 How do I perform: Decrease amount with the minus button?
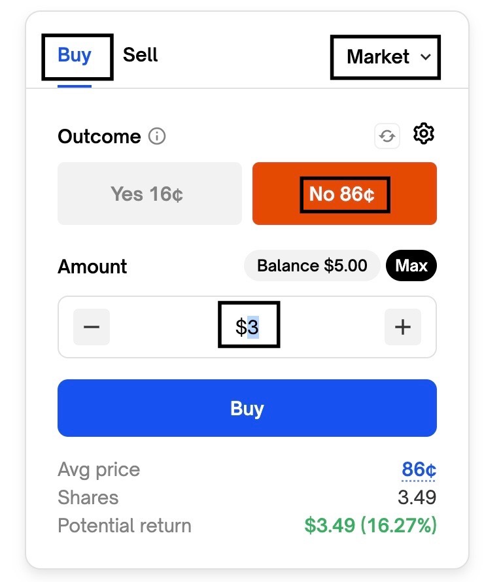point(92,327)
